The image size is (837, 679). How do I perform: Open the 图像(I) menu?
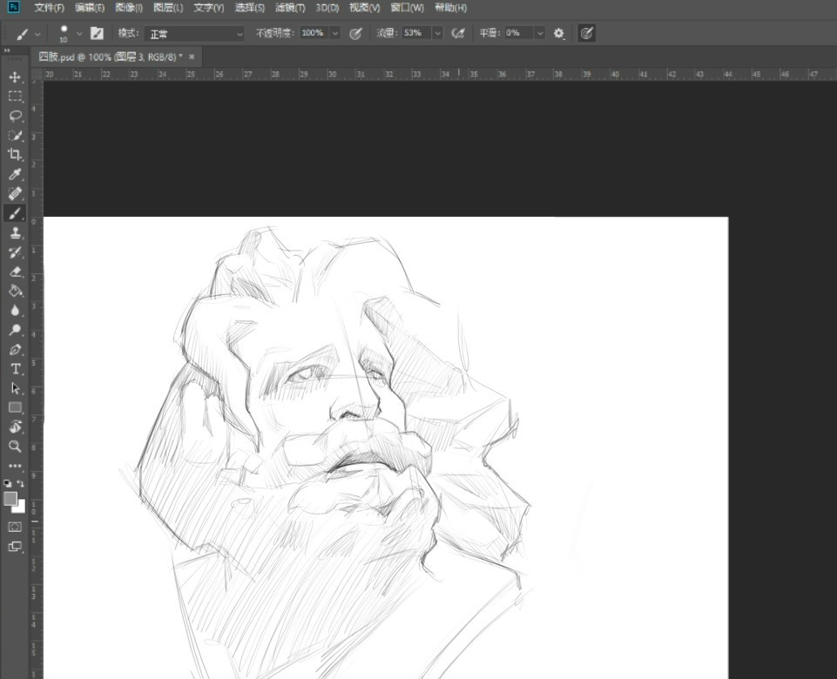tap(129, 8)
